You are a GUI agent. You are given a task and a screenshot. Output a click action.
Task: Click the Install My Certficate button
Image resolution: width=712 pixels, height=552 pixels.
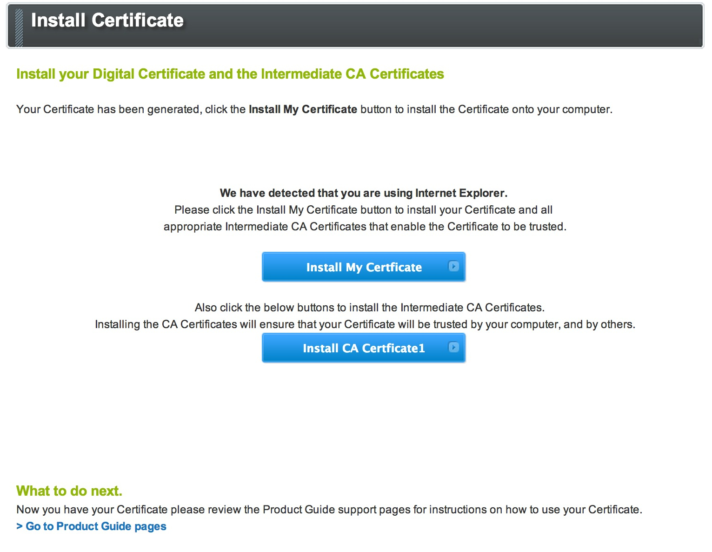click(x=363, y=267)
